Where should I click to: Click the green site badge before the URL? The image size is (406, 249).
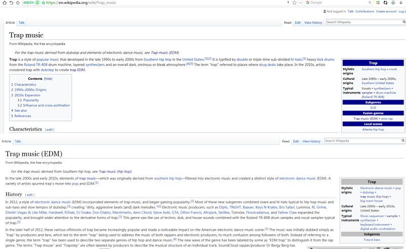[31, 3]
